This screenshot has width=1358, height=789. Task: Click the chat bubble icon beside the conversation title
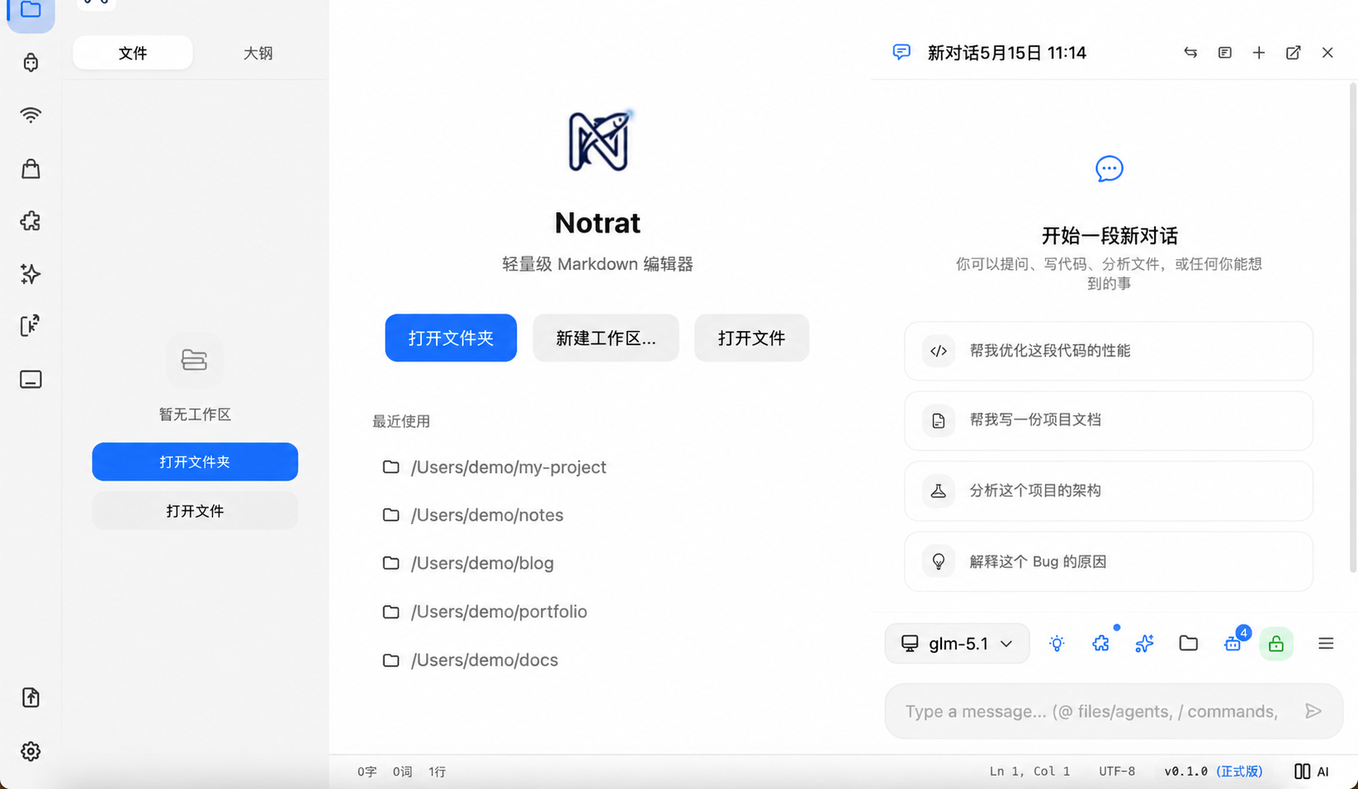coord(901,53)
